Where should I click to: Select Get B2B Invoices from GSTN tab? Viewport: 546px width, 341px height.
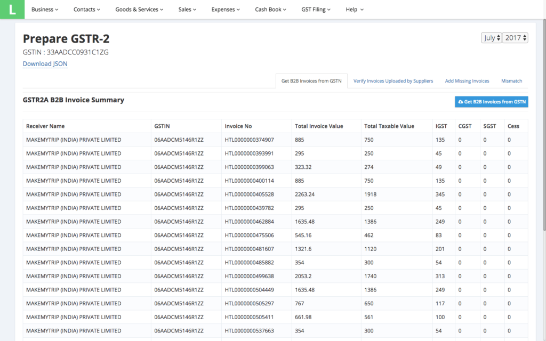click(x=311, y=81)
